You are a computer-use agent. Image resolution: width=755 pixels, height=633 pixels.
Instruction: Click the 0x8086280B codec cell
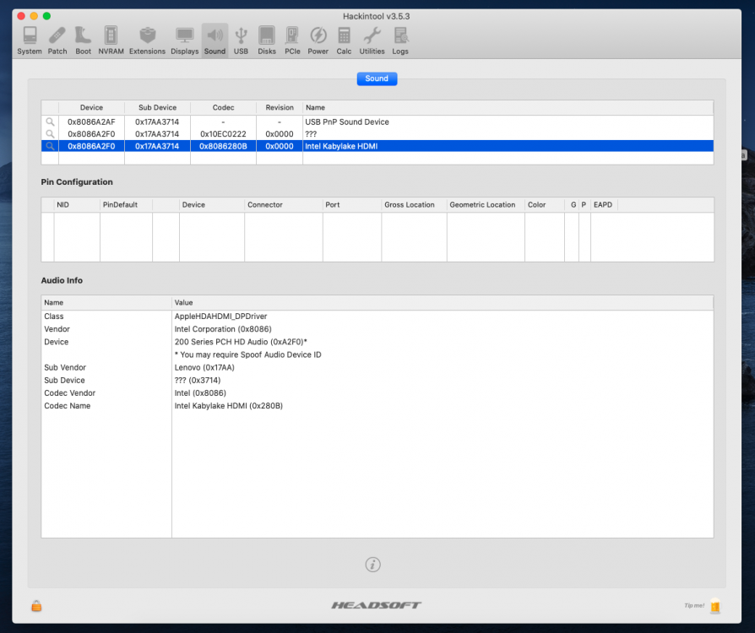pos(223,146)
